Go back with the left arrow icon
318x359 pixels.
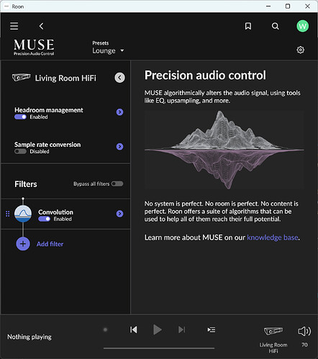click(41, 26)
